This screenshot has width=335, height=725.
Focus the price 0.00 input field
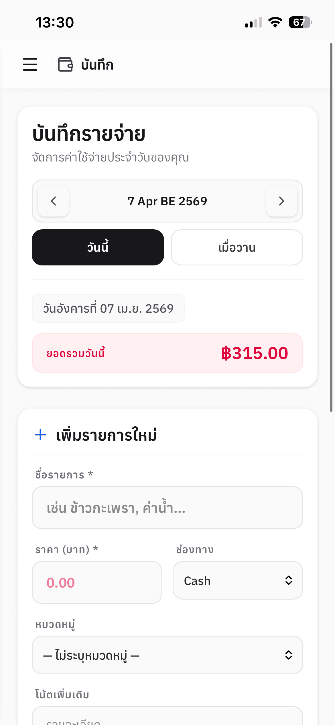click(97, 582)
